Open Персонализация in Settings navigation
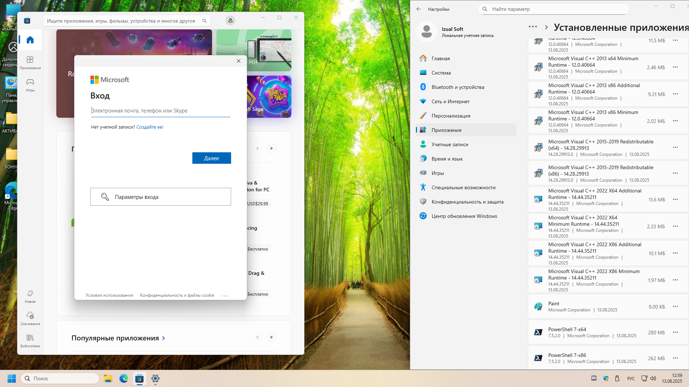689x387 pixels. [x=466, y=116]
